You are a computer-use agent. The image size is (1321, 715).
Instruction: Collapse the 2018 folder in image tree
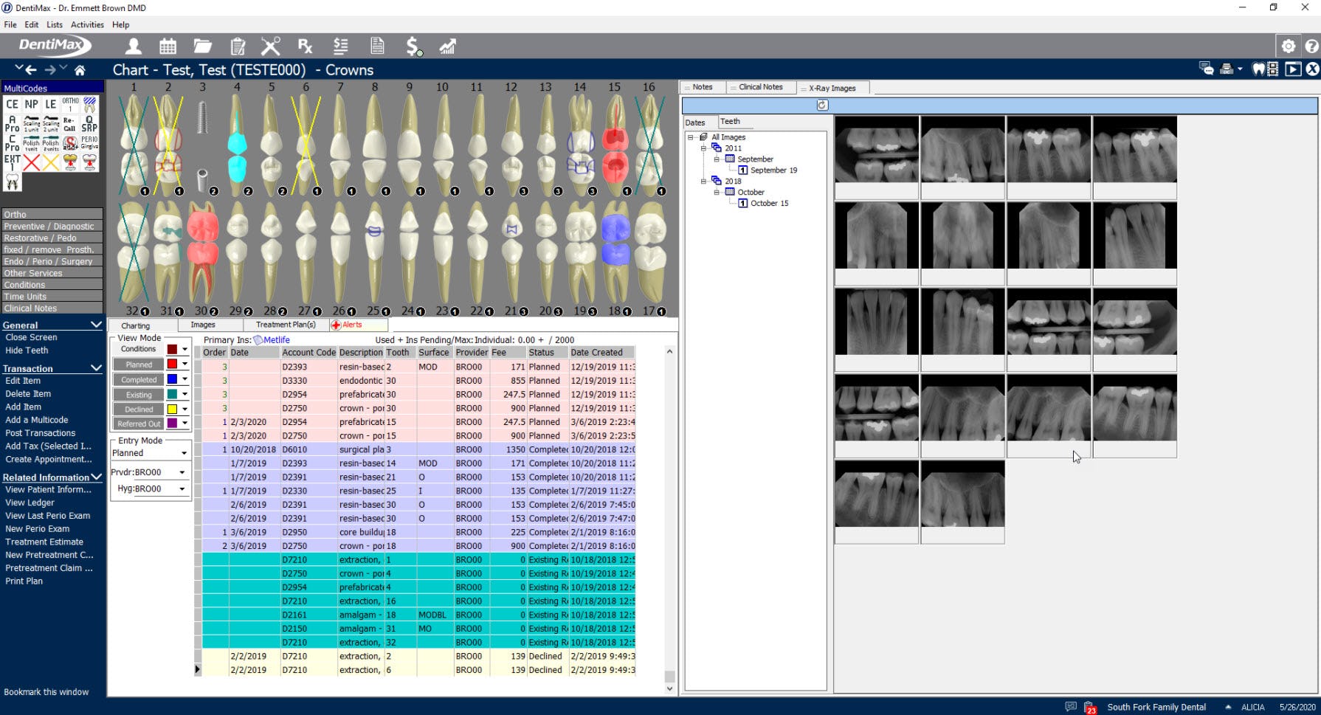pos(703,181)
